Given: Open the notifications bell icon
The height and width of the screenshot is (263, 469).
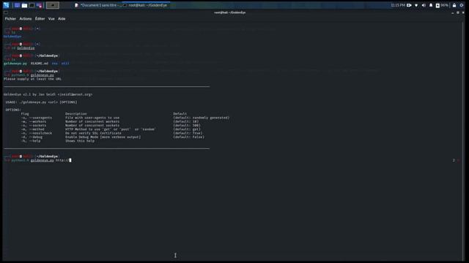Looking at the screenshot, I should [431, 5].
